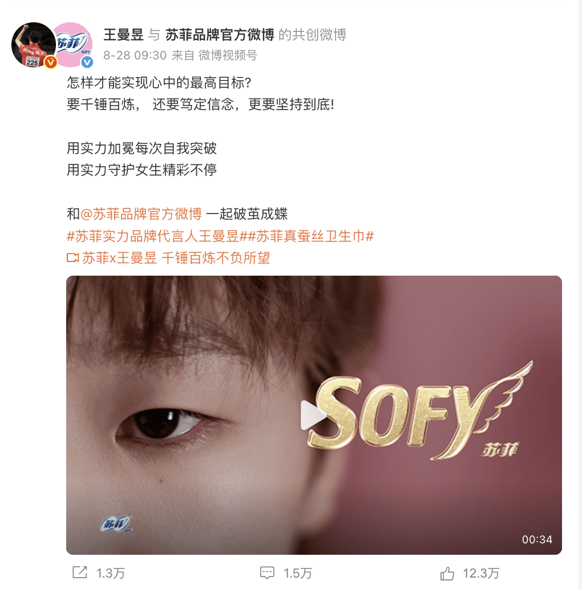Open the 王曼昱 username link
582x589 pixels.
(123, 35)
